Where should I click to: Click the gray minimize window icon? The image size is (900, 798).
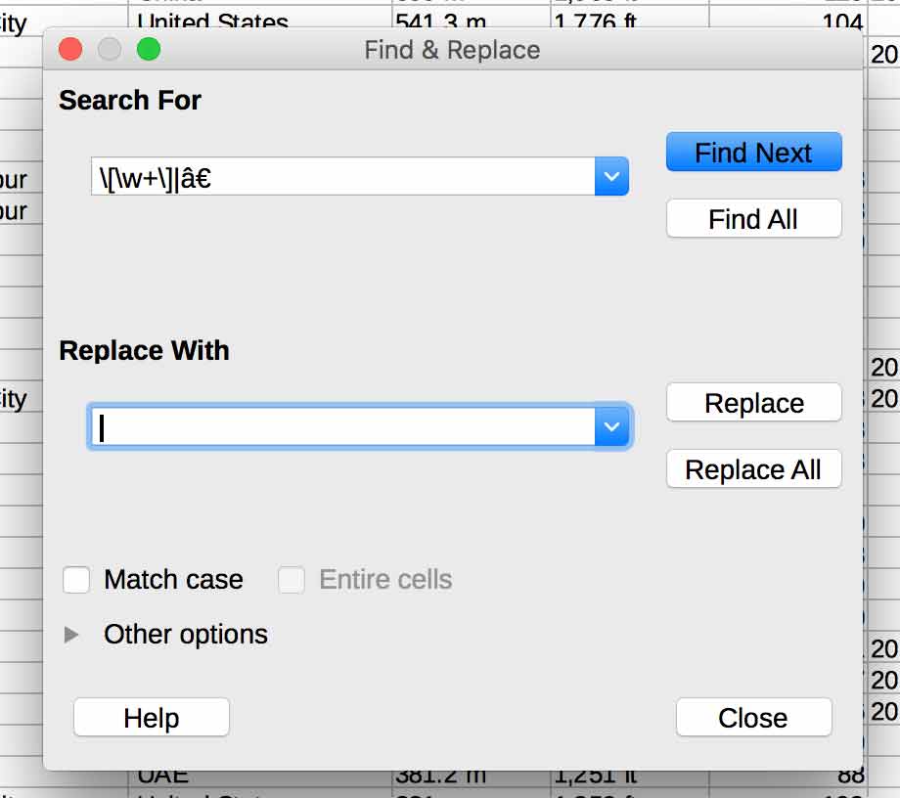tap(110, 49)
